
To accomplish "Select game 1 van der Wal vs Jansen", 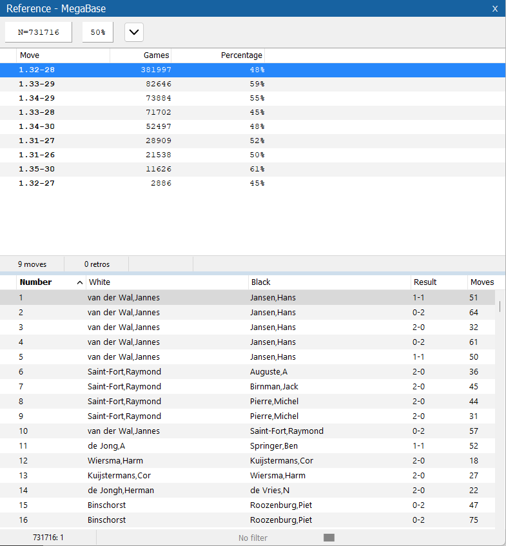I will [248, 297].
